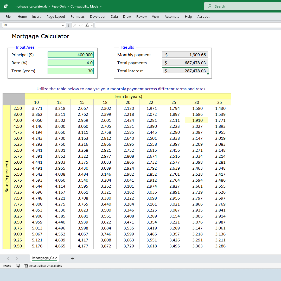Click the Cancel (X) icon in formula bar
The height and width of the screenshot is (281, 281).
click(75, 25)
